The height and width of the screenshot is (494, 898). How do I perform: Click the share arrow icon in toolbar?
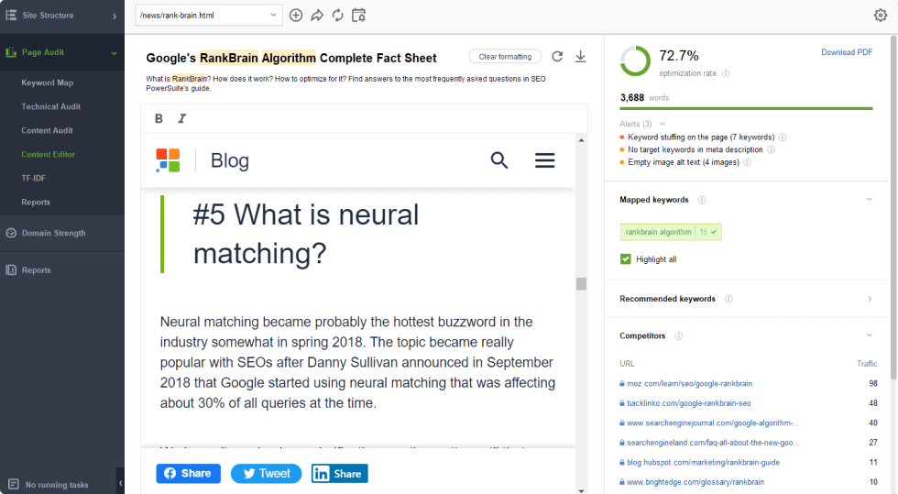pyautogui.click(x=317, y=16)
